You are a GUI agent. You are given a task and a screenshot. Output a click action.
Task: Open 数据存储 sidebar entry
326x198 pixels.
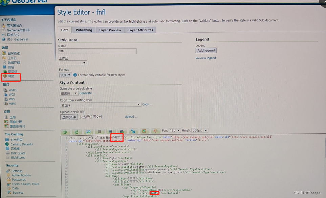click(x=14, y=62)
